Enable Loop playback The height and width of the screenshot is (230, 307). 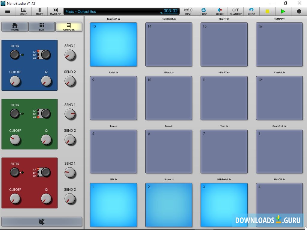pyautogui.click(x=204, y=11)
